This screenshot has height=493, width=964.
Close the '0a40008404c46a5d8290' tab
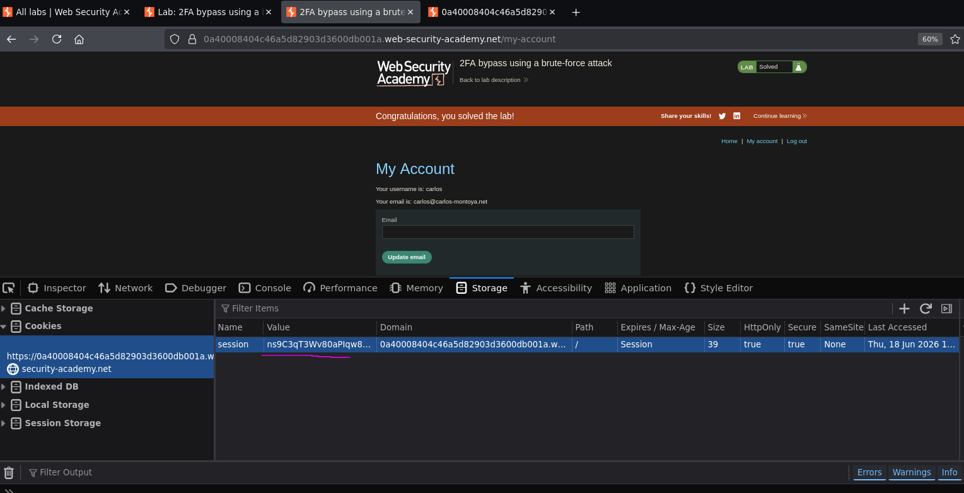pyautogui.click(x=552, y=12)
